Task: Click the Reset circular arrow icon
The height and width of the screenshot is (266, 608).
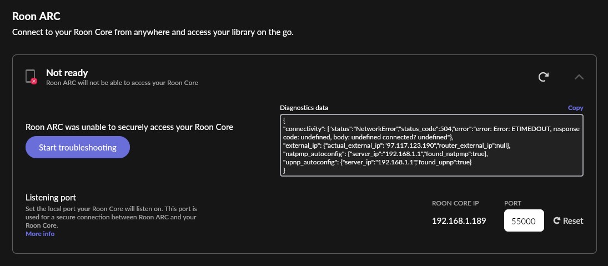Action: point(557,220)
